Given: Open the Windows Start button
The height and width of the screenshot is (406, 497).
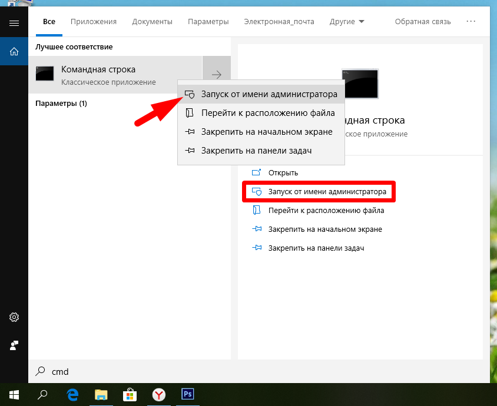Looking at the screenshot, I should point(14,395).
